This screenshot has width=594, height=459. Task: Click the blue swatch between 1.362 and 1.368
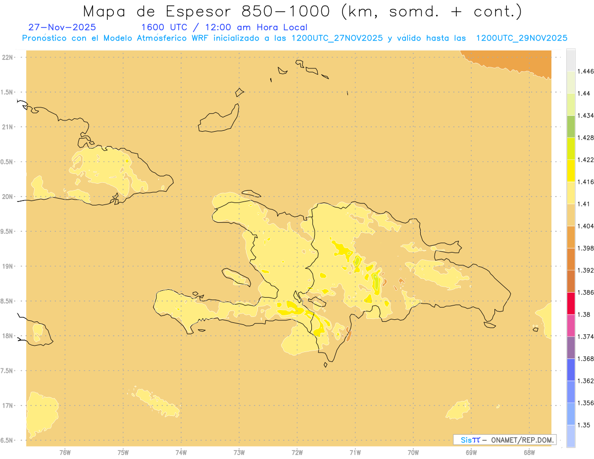571,369
